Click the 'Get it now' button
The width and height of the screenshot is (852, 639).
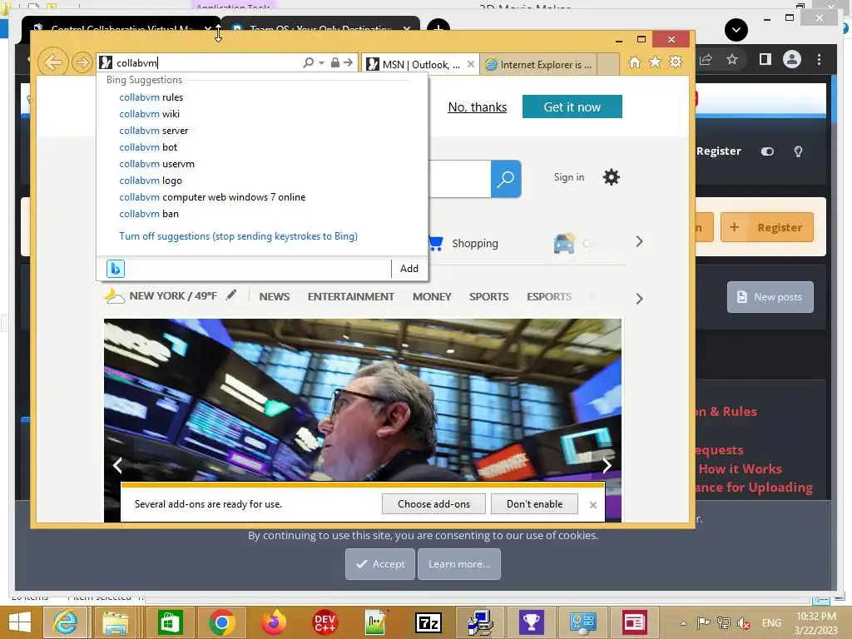(x=572, y=106)
